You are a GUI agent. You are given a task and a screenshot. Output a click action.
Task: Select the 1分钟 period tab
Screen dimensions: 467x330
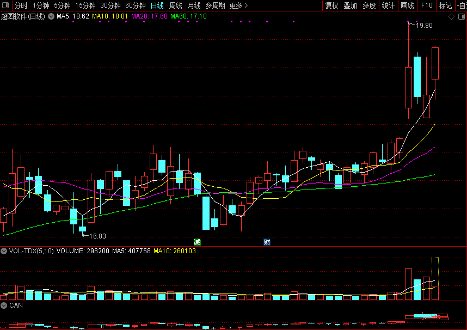pyautogui.click(x=41, y=5)
